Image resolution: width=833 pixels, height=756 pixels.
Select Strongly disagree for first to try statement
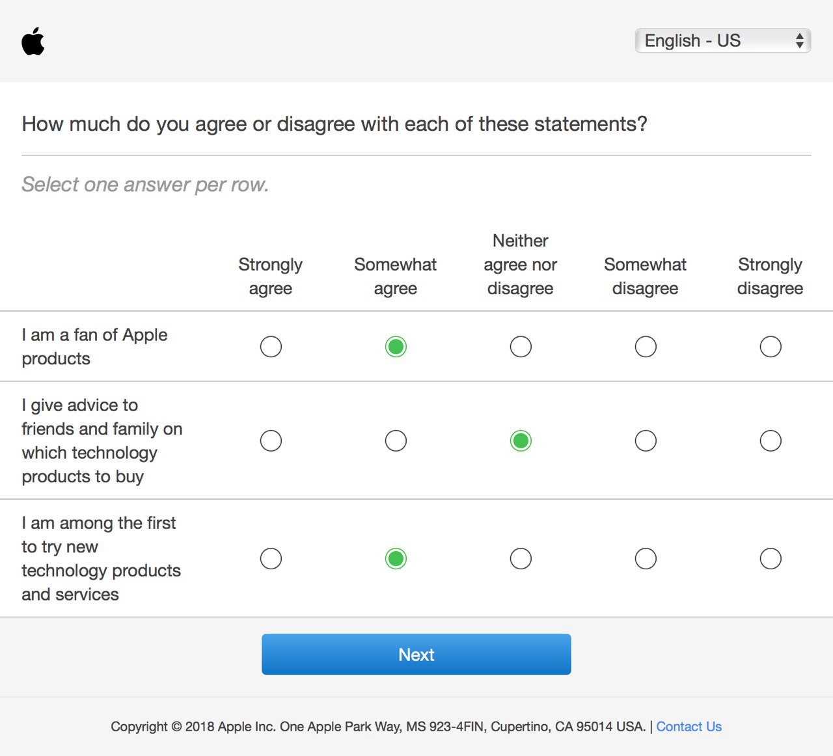[x=771, y=559]
